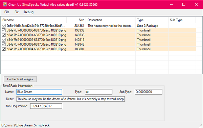Image resolution: width=203 pixels, height=128 pixels.
Task: Click the Description column header
Action: pos(111,20)
